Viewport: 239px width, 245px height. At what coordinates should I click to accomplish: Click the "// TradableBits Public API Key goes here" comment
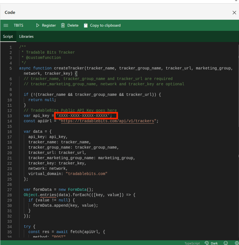pyautogui.click(x=70, y=110)
